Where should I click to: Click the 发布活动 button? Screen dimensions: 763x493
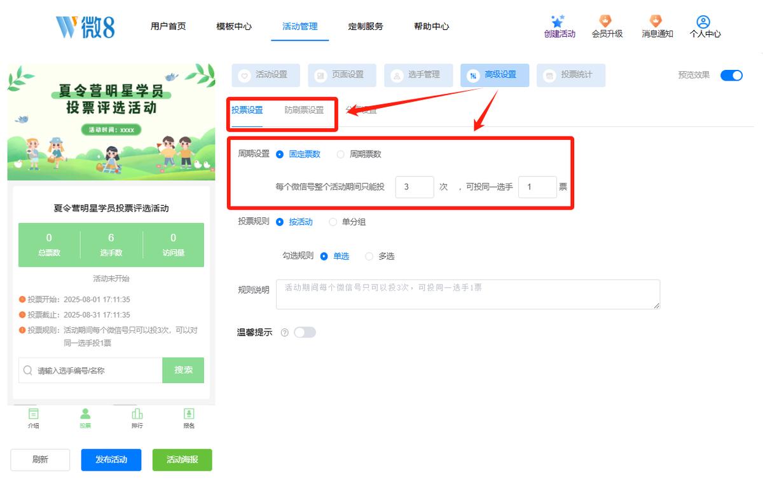pos(111,459)
